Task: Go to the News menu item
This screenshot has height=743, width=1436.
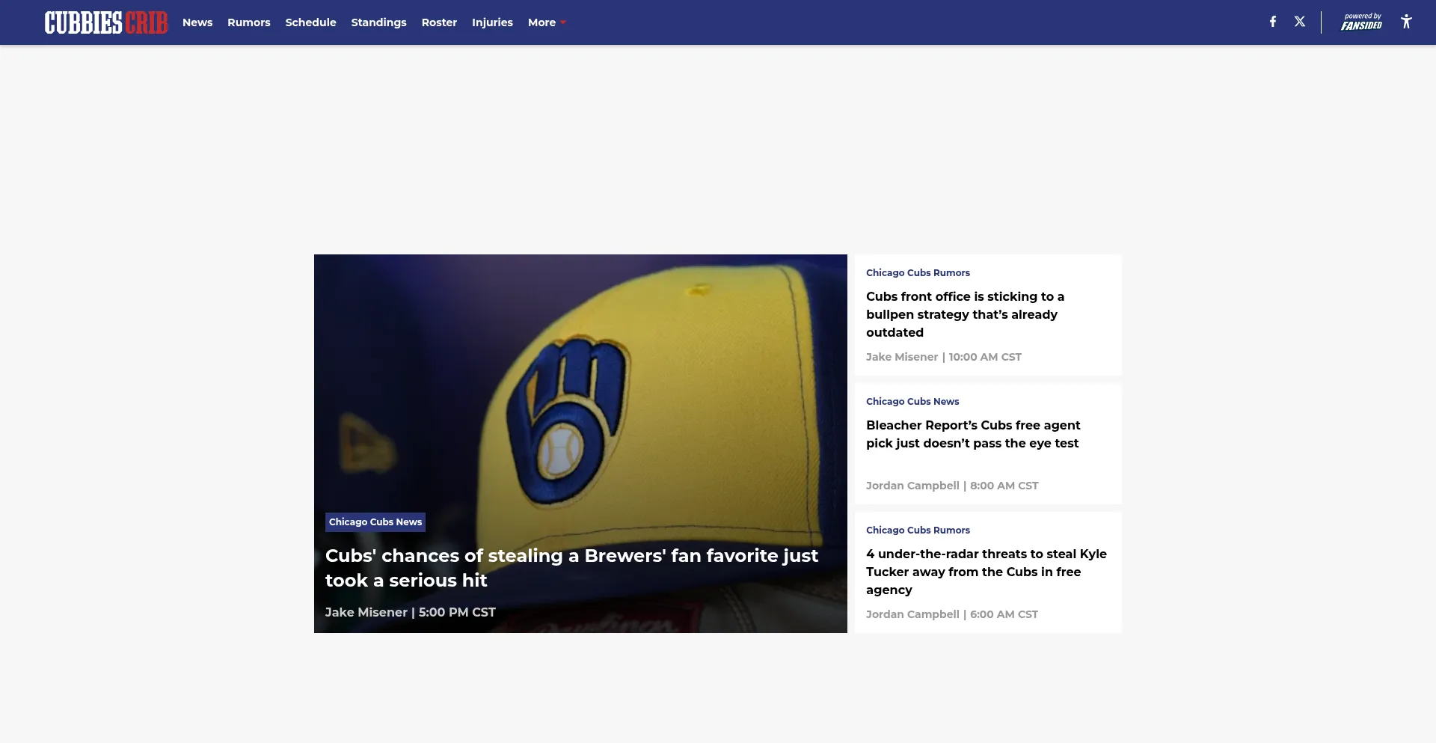Action: pyautogui.click(x=197, y=22)
